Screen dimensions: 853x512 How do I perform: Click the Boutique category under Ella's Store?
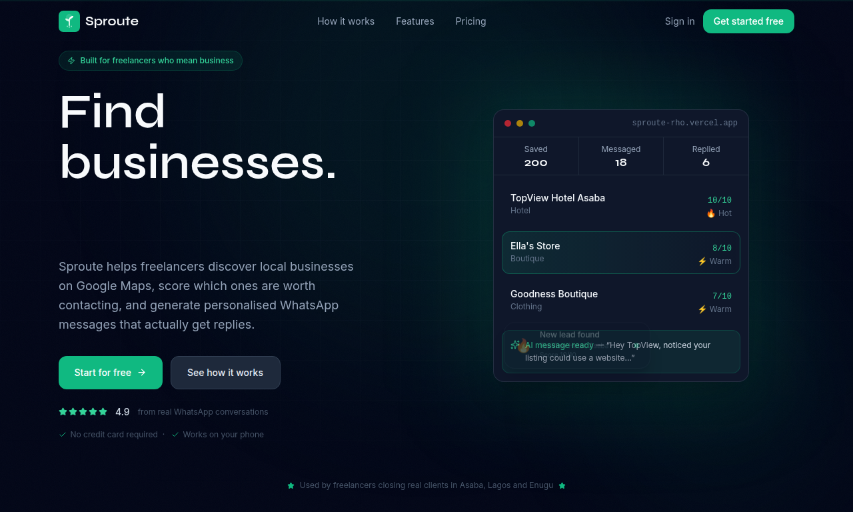[527, 259]
